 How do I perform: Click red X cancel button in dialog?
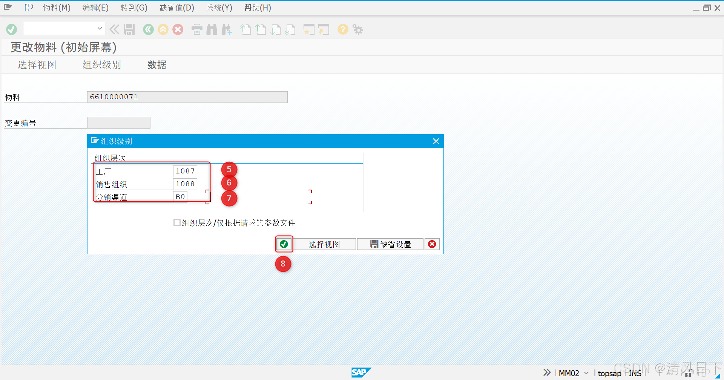(x=432, y=244)
